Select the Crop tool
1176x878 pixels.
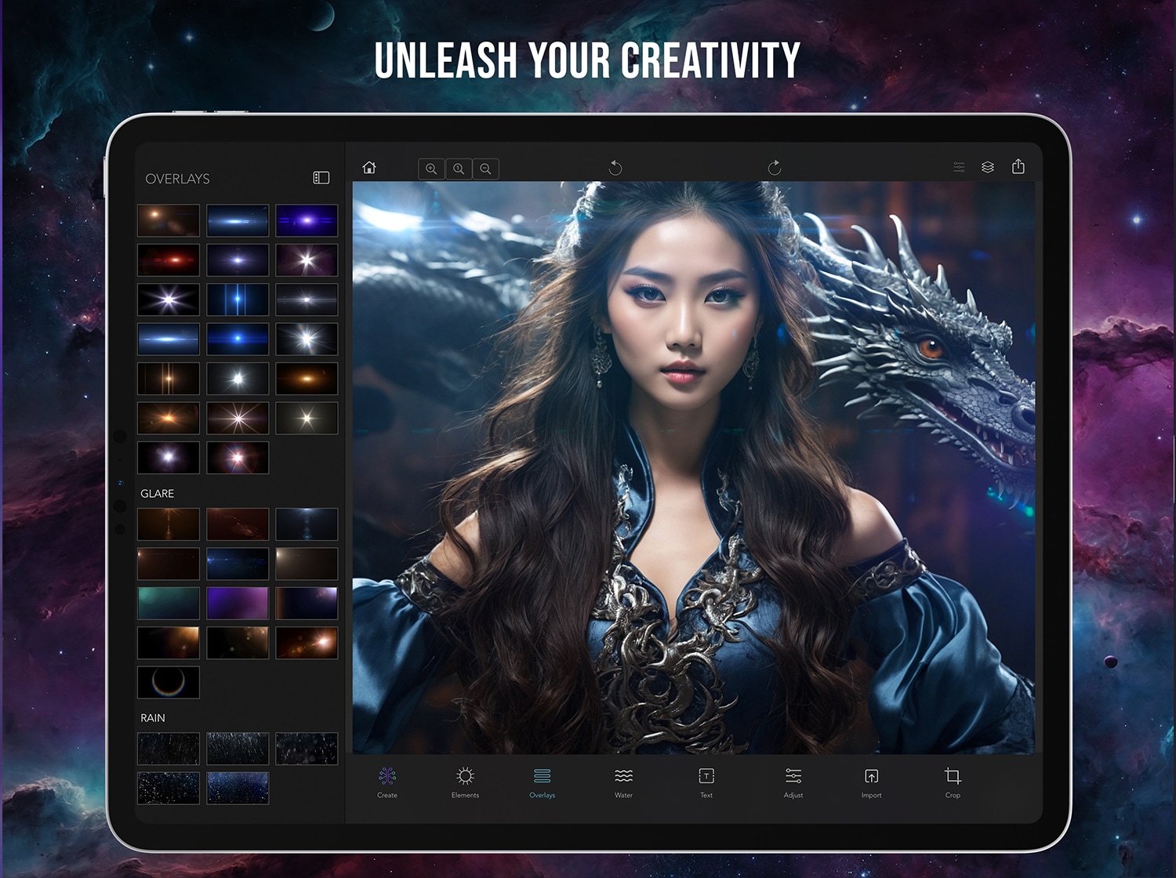pyautogui.click(x=953, y=782)
